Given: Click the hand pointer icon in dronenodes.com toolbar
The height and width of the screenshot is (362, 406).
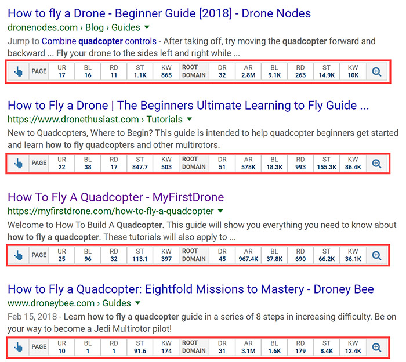Looking at the screenshot, I should click(19, 71).
